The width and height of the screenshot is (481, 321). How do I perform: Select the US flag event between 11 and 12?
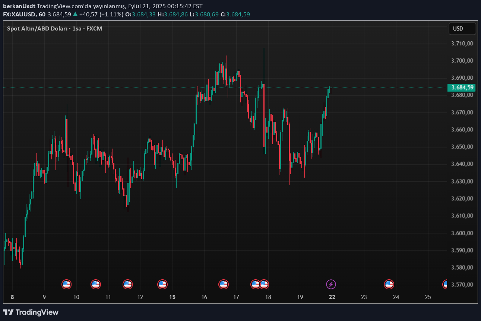click(128, 285)
